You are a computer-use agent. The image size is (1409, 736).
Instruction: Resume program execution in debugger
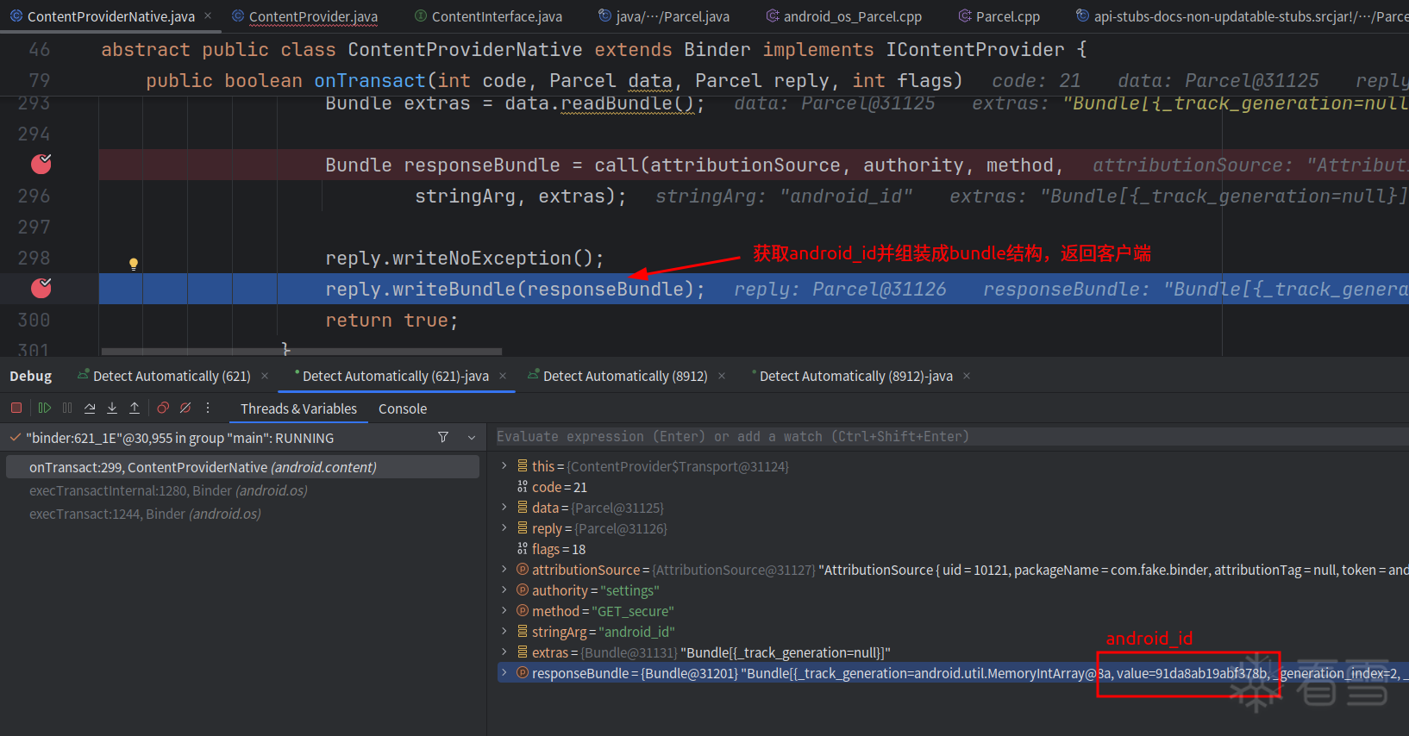(45, 408)
